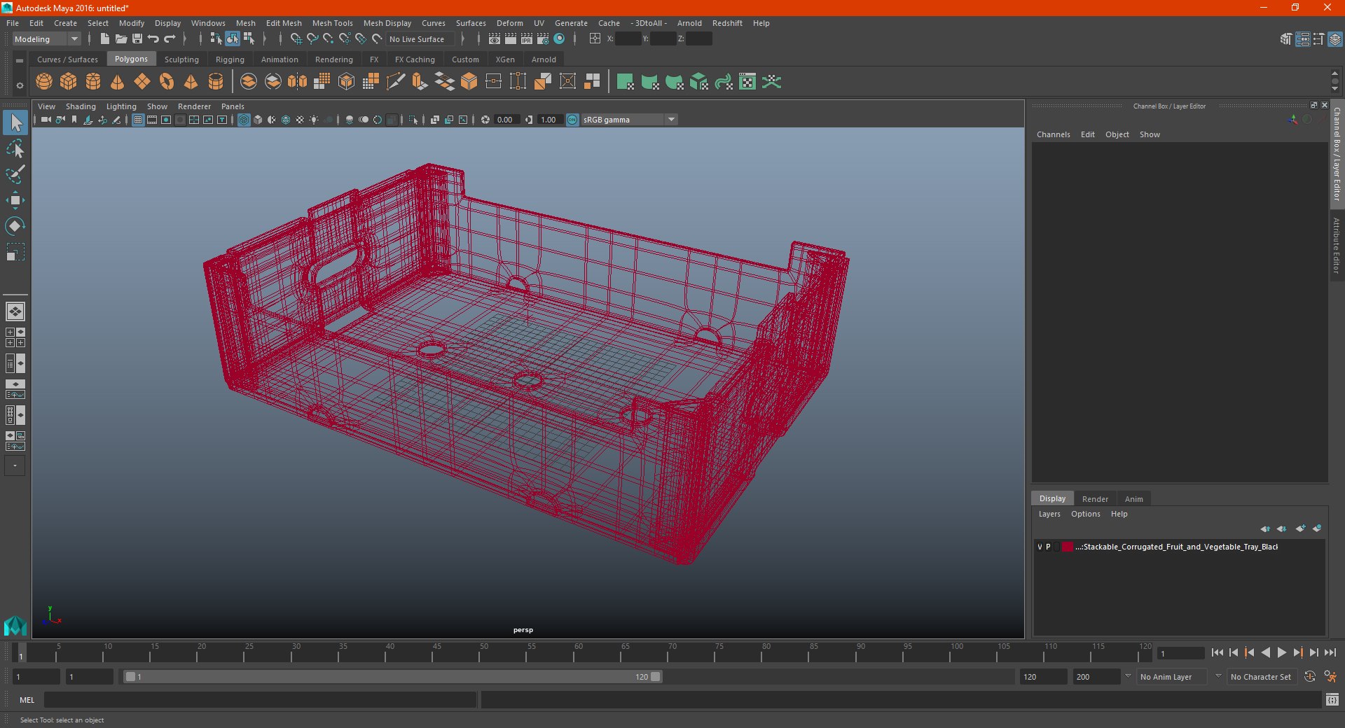Click the time range slider bar

tap(392, 677)
